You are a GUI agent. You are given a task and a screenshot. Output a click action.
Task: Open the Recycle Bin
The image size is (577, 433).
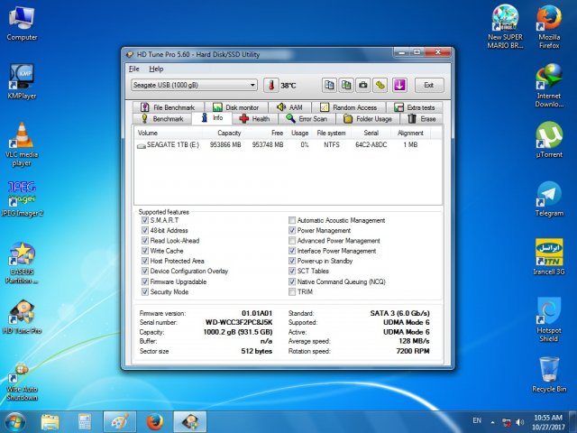coord(548,371)
